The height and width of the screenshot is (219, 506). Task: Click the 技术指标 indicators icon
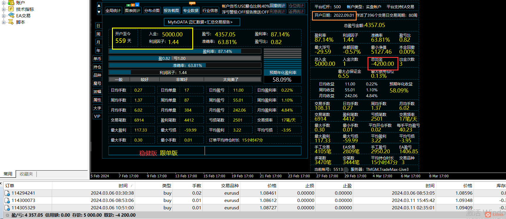[x=11, y=9]
